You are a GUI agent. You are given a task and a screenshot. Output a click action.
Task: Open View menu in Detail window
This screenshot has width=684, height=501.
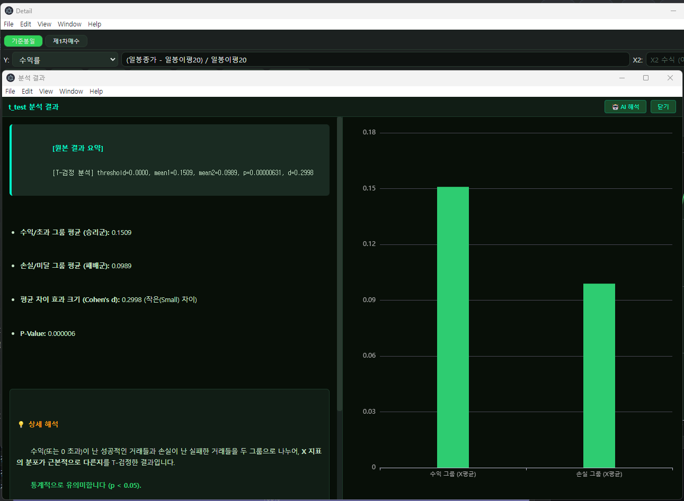tap(45, 24)
